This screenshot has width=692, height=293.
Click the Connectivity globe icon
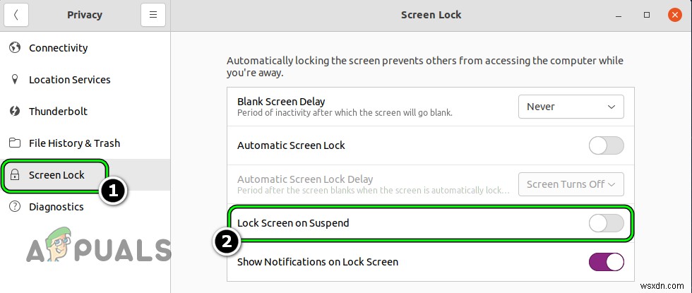(15, 48)
